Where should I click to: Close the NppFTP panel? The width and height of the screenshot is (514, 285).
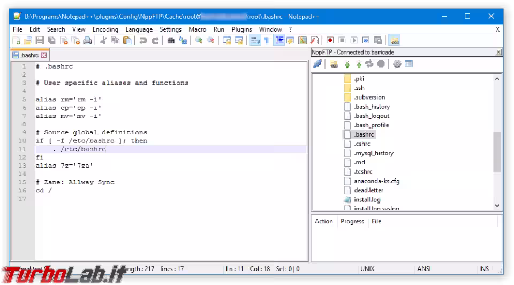[x=498, y=52]
